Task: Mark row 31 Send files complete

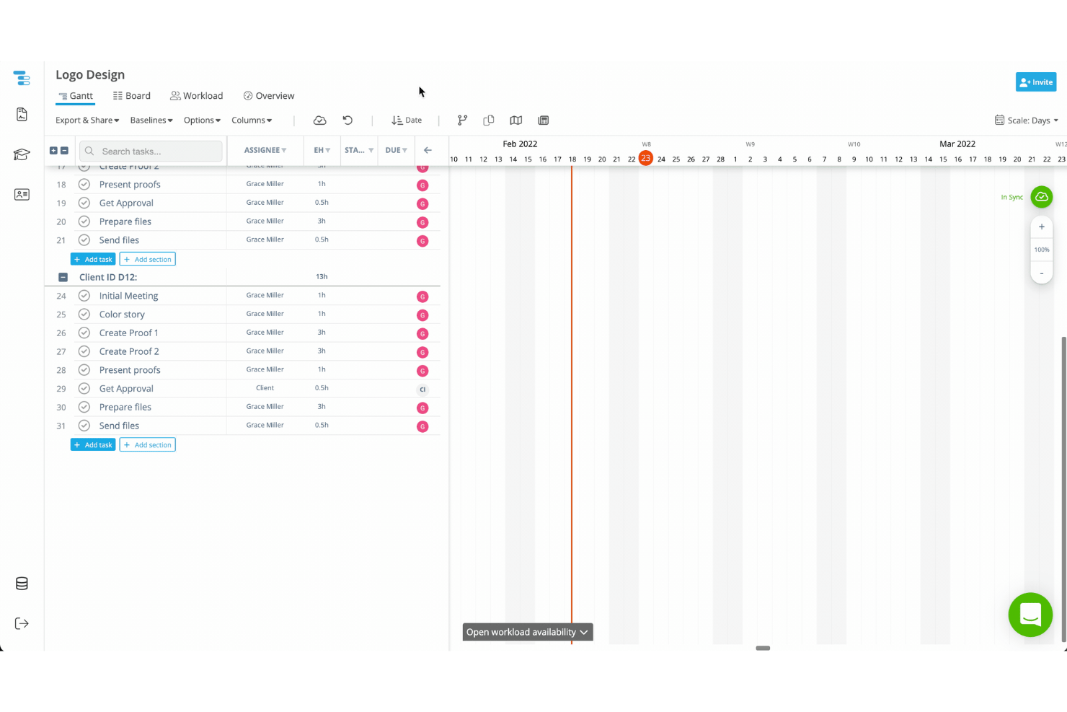Action: (84, 426)
